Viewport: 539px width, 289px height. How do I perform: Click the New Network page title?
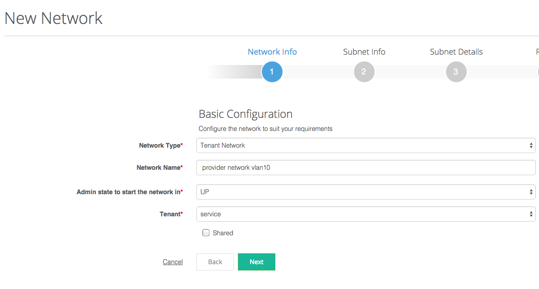(53, 19)
